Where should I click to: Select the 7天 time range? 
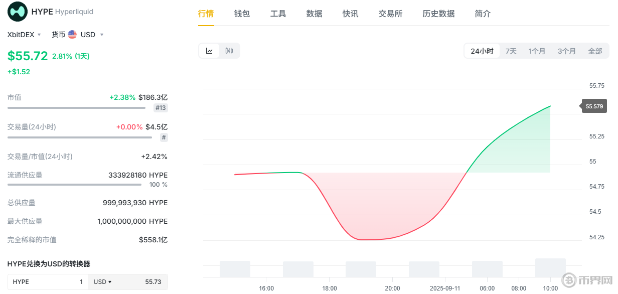click(511, 51)
